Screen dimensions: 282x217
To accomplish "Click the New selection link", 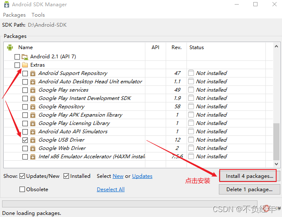I will 118,176.
